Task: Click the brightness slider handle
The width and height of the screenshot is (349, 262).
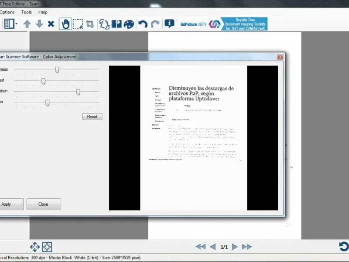Action: point(57,70)
